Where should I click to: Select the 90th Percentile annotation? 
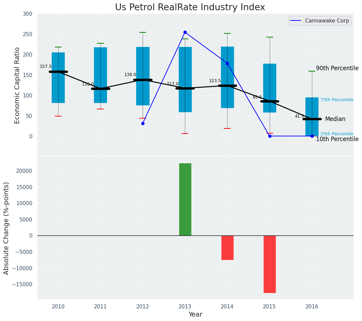coord(337,68)
